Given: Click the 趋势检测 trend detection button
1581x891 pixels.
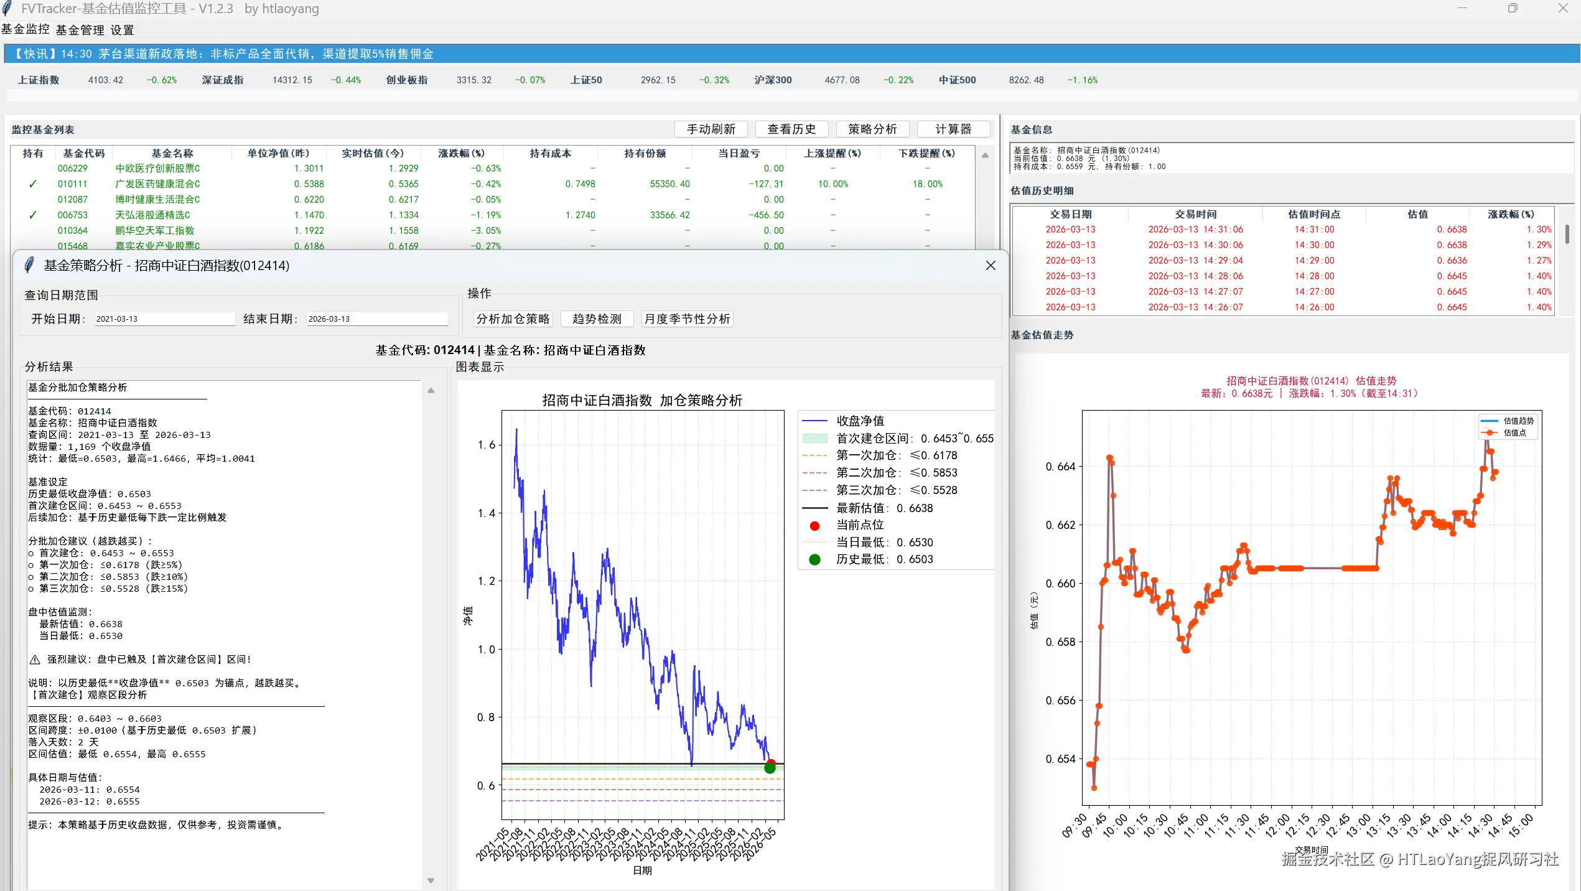Looking at the screenshot, I should pos(596,319).
